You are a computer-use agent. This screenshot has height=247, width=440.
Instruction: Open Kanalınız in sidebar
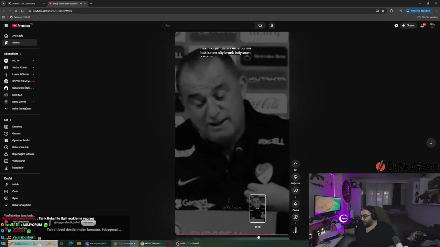20,127
